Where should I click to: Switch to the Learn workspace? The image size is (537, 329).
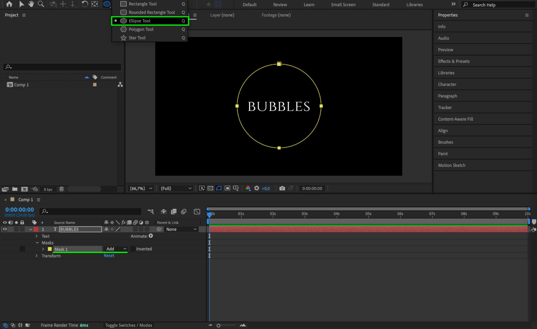click(309, 5)
